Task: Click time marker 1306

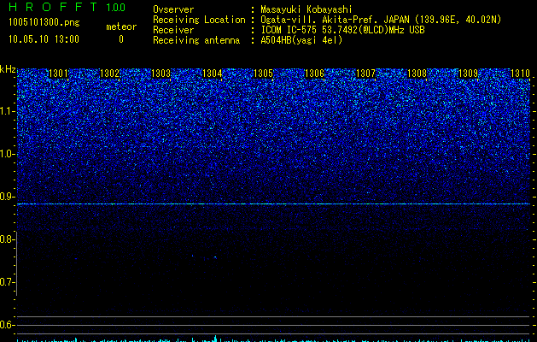Action: [314, 73]
